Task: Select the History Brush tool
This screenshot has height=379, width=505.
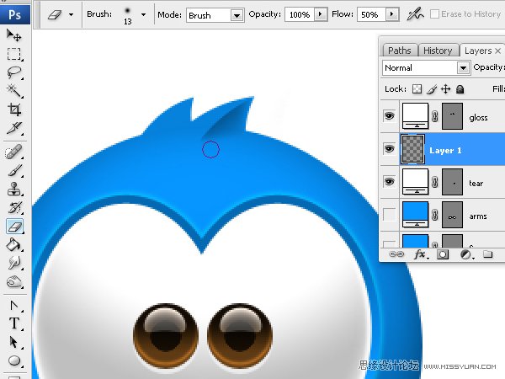Action: [13, 208]
